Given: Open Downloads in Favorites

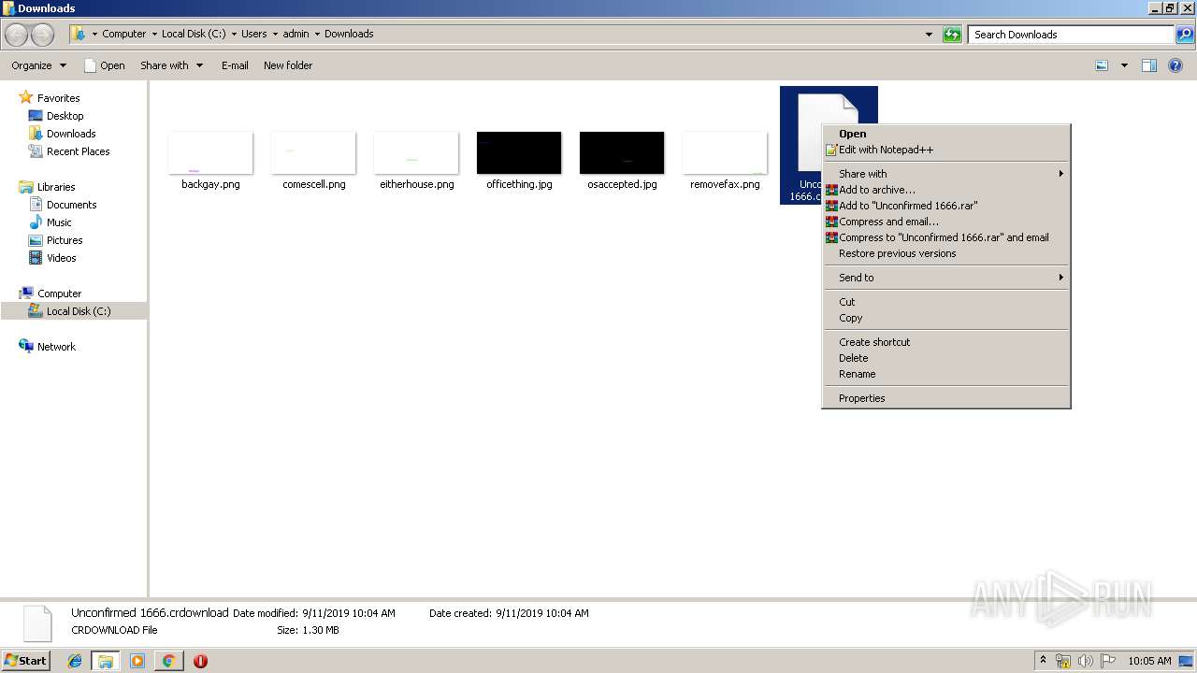Looking at the screenshot, I should click(x=71, y=134).
